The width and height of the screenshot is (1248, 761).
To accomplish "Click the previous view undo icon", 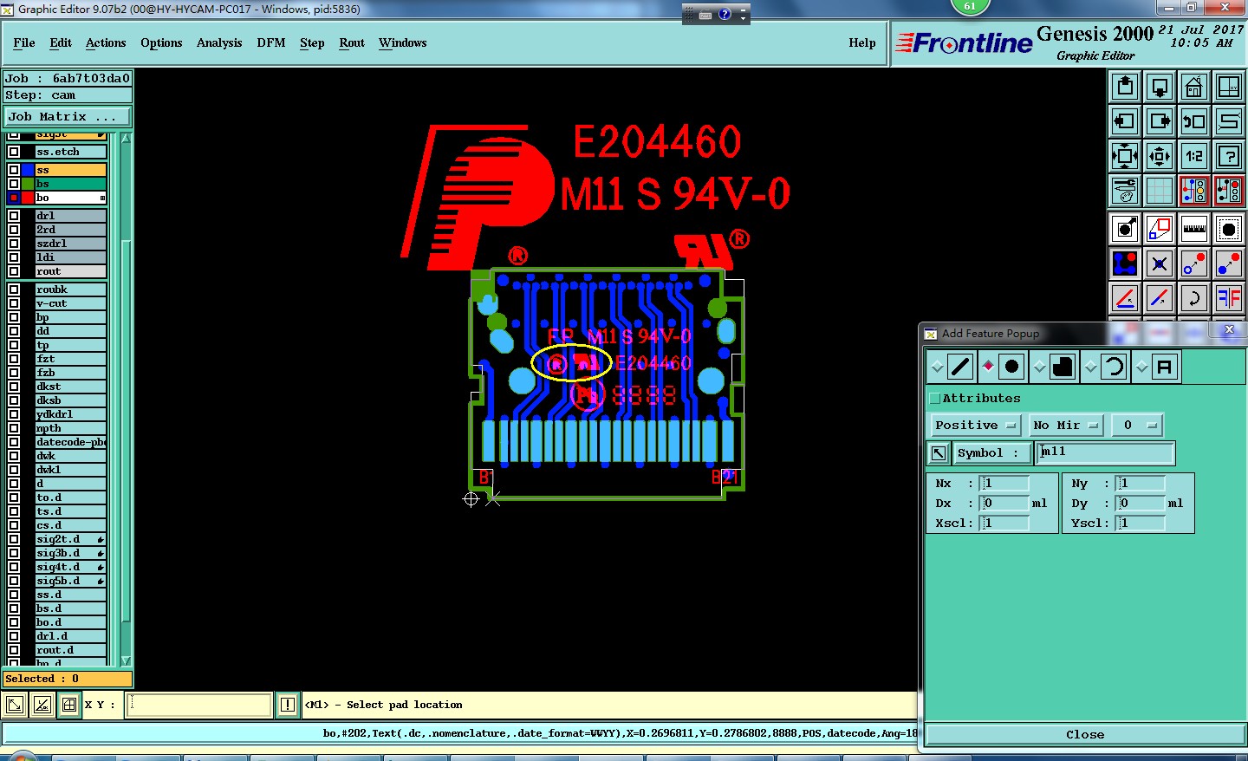I will [x=1194, y=121].
